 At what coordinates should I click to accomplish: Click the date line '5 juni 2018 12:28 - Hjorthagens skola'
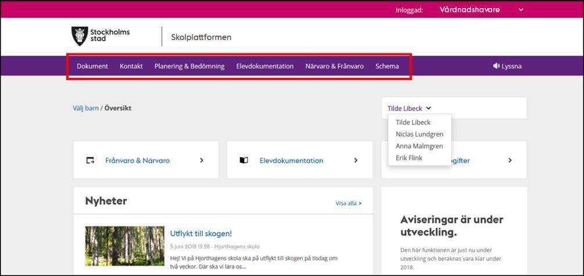[x=215, y=246]
